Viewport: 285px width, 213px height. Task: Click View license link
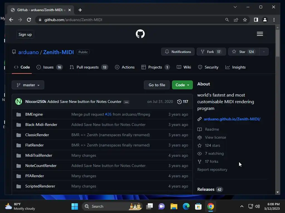(216, 138)
